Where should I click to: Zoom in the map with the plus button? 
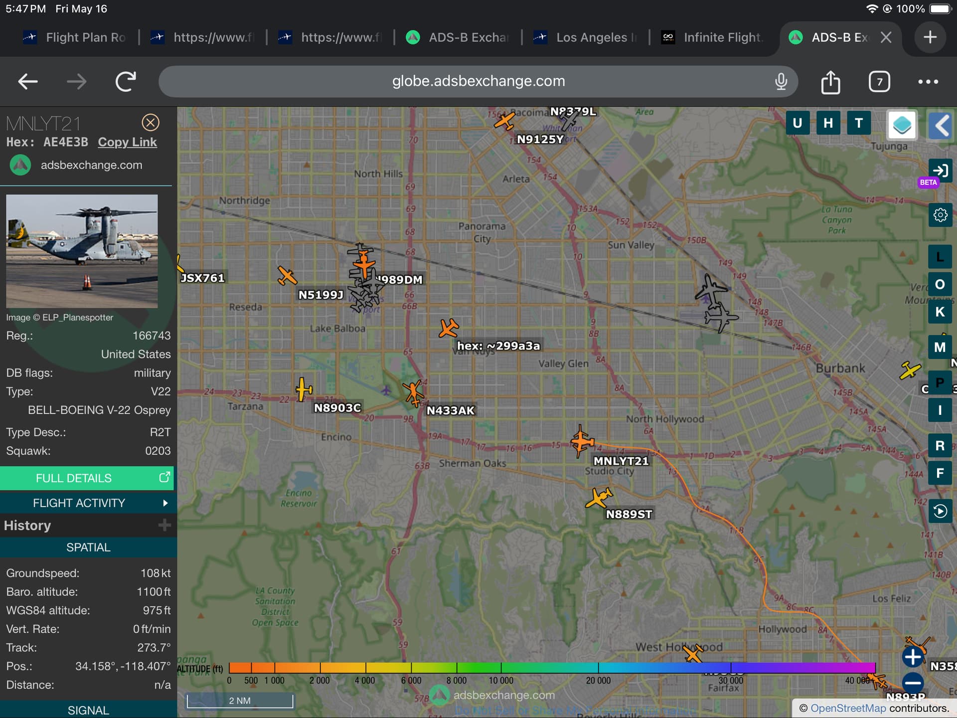(913, 657)
